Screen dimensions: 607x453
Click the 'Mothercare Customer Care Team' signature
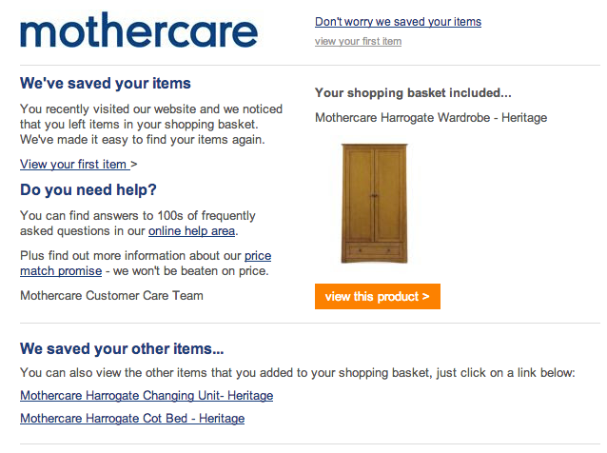pos(111,295)
